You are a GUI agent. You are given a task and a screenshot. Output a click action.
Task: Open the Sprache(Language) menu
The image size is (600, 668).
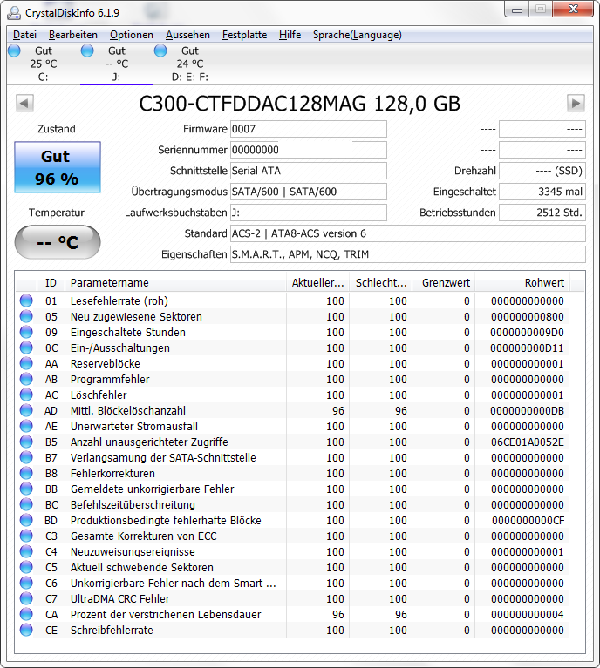coord(358,35)
